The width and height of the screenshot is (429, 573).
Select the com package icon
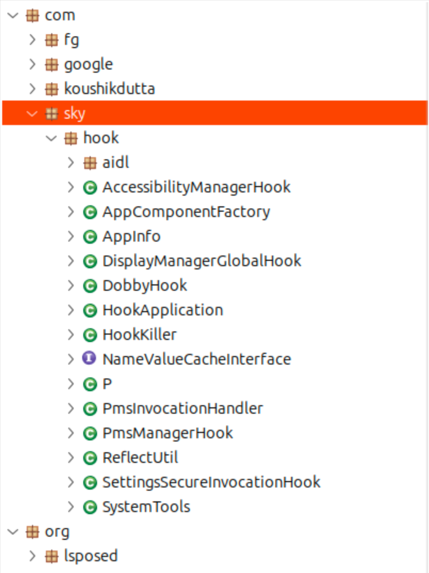pyautogui.click(x=31, y=15)
